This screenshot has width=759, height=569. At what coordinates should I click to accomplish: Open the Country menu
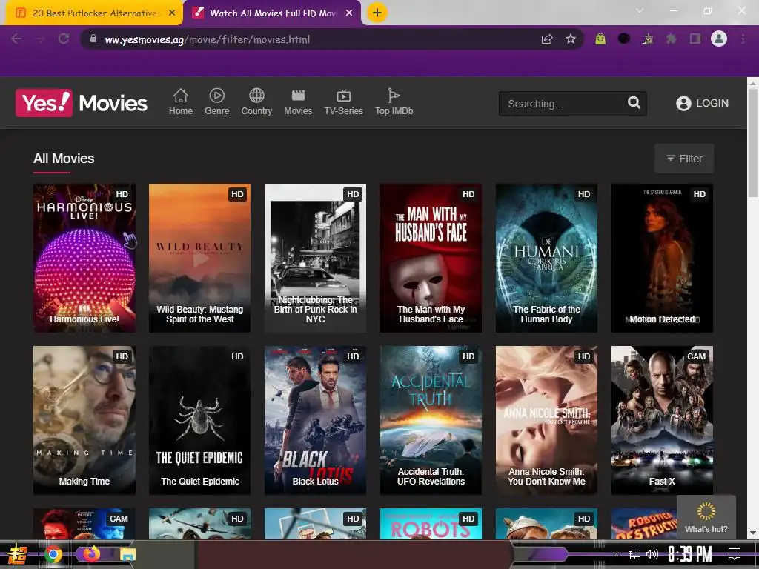(x=256, y=102)
